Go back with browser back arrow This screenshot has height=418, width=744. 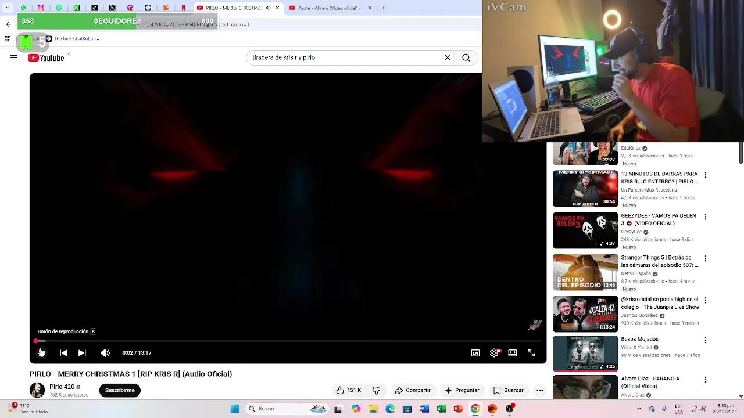[8, 24]
